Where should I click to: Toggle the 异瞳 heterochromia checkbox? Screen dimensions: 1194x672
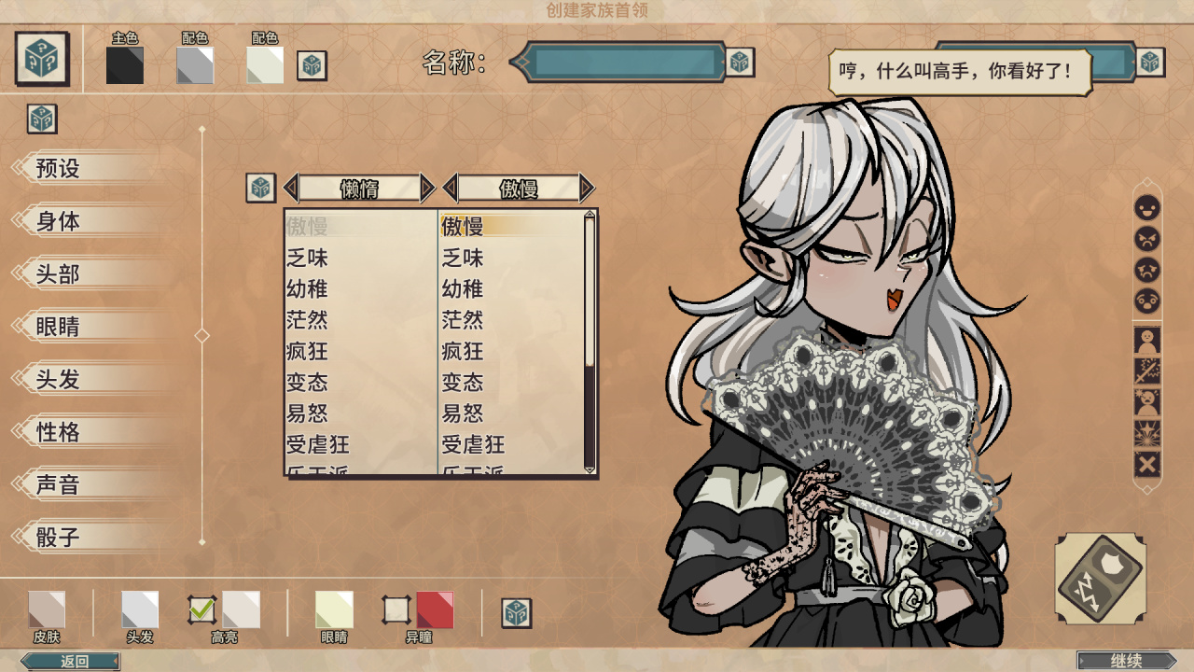pyautogui.click(x=396, y=610)
